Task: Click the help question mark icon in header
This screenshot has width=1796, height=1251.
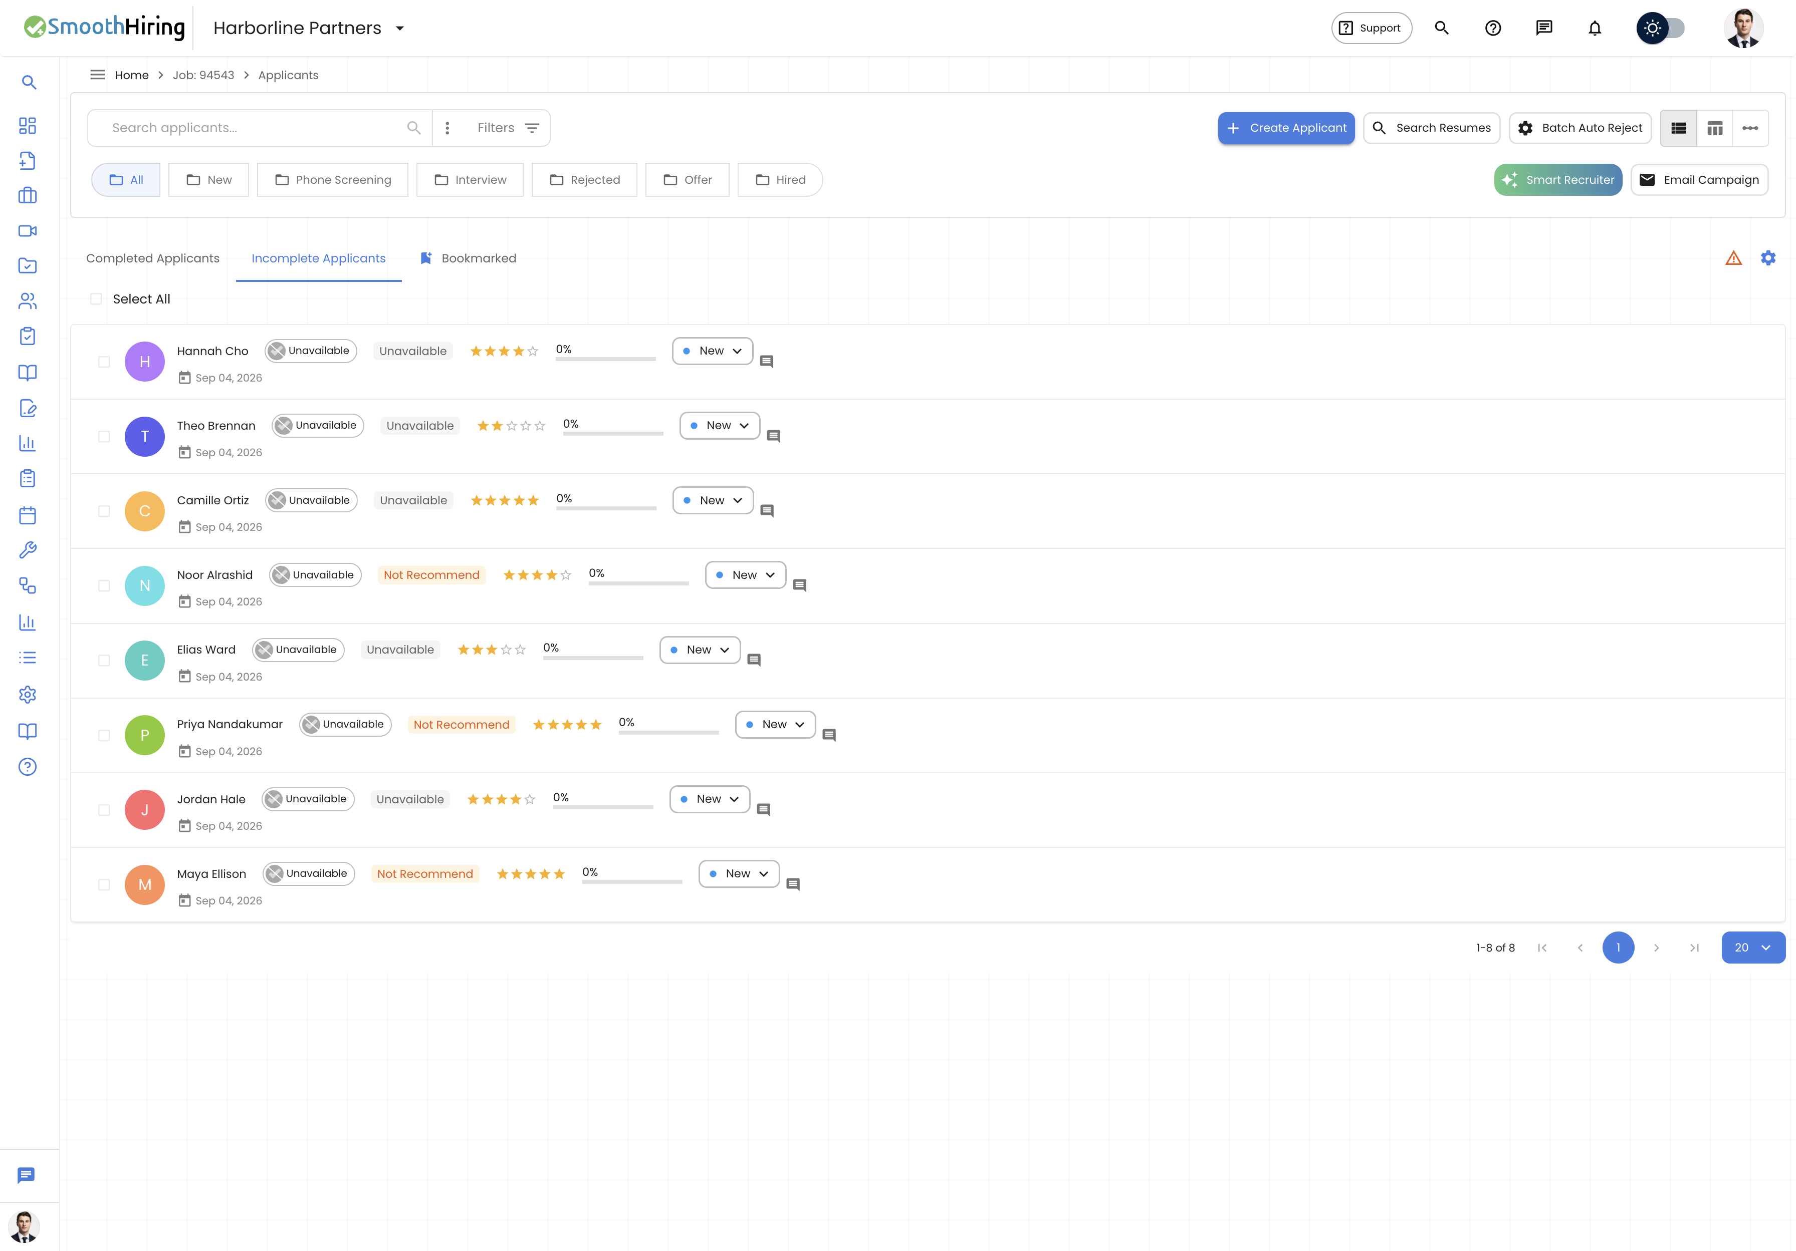Action: 1492,28
